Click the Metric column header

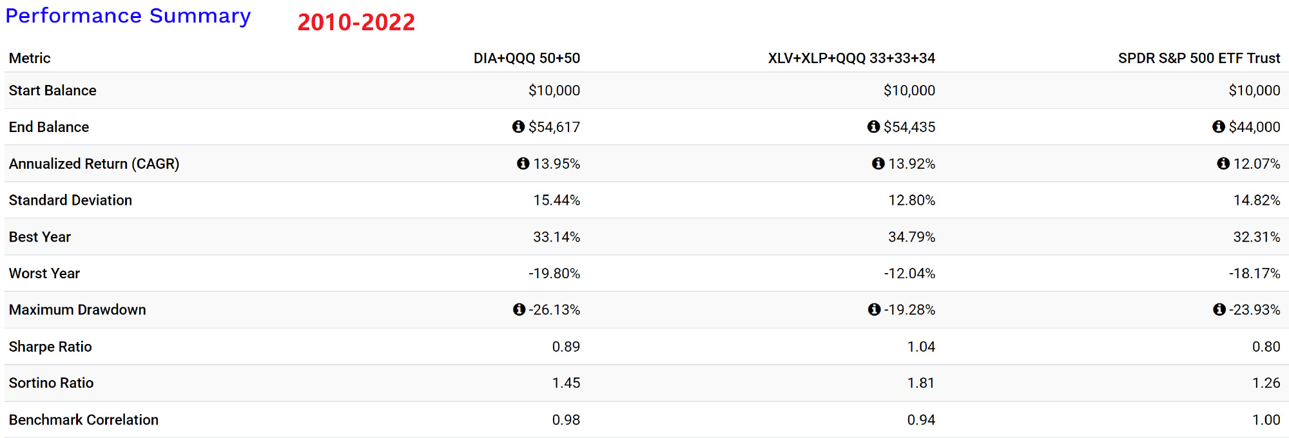[30, 59]
